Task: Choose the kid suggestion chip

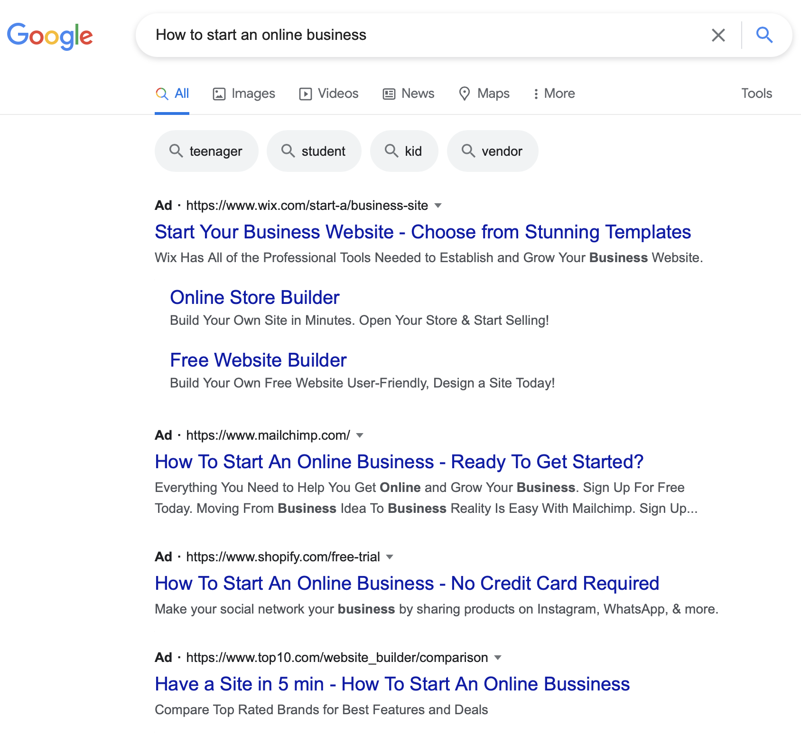Action: (x=404, y=151)
